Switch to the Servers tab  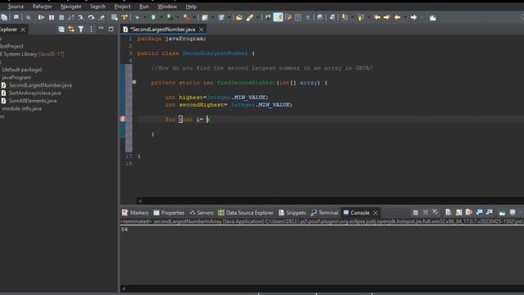[201, 213]
